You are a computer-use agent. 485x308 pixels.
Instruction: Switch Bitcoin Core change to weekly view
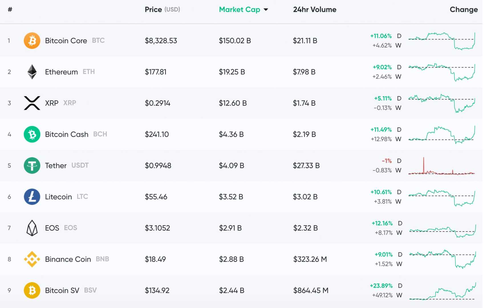point(399,45)
